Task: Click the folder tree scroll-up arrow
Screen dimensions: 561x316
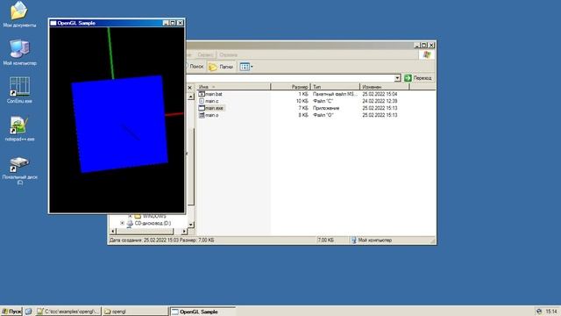Action: point(191,97)
